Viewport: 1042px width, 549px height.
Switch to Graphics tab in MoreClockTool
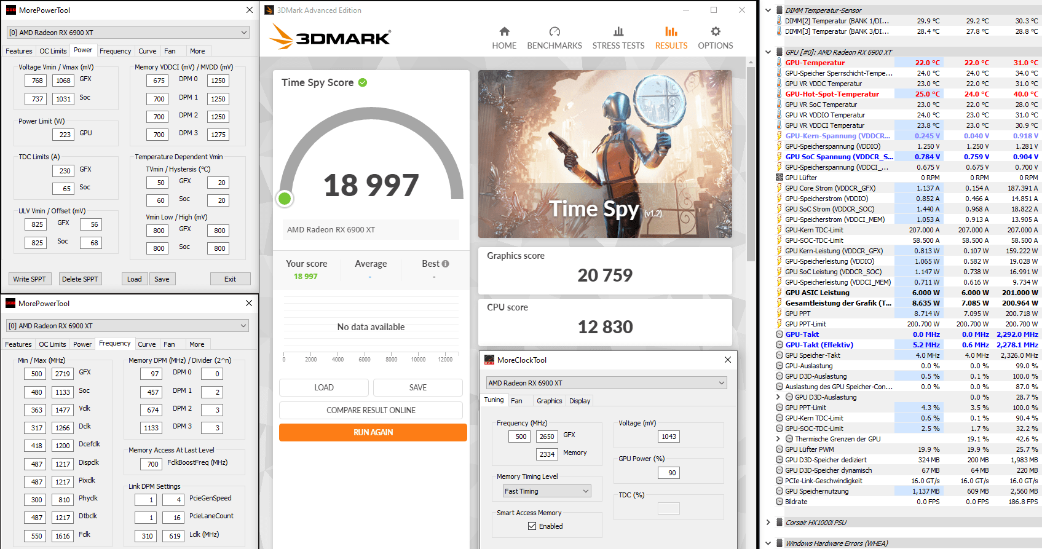550,401
